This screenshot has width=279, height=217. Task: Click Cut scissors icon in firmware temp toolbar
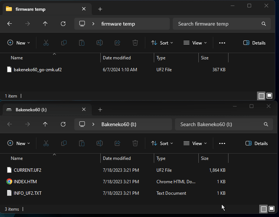[x=46, y=43]
